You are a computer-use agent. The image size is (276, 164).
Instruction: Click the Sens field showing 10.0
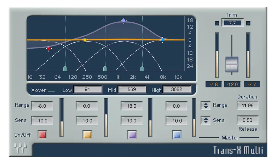(x=132, y=121)
